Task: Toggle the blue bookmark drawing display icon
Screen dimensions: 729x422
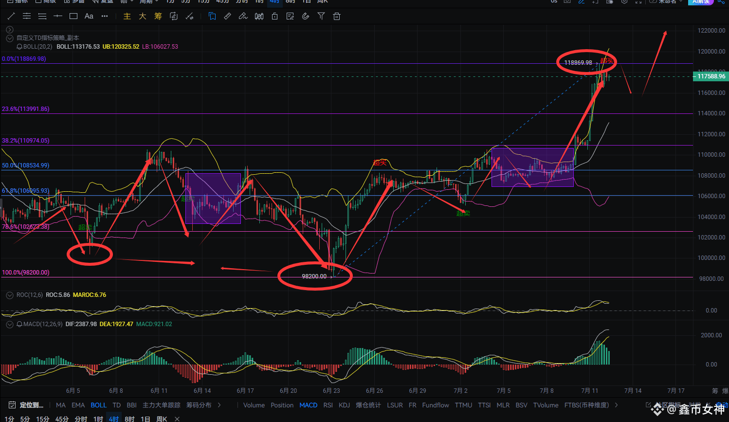Action: coord(212,16)
